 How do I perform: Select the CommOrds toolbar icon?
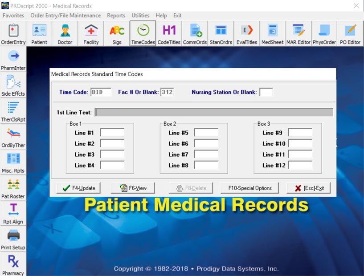(195, 34)
